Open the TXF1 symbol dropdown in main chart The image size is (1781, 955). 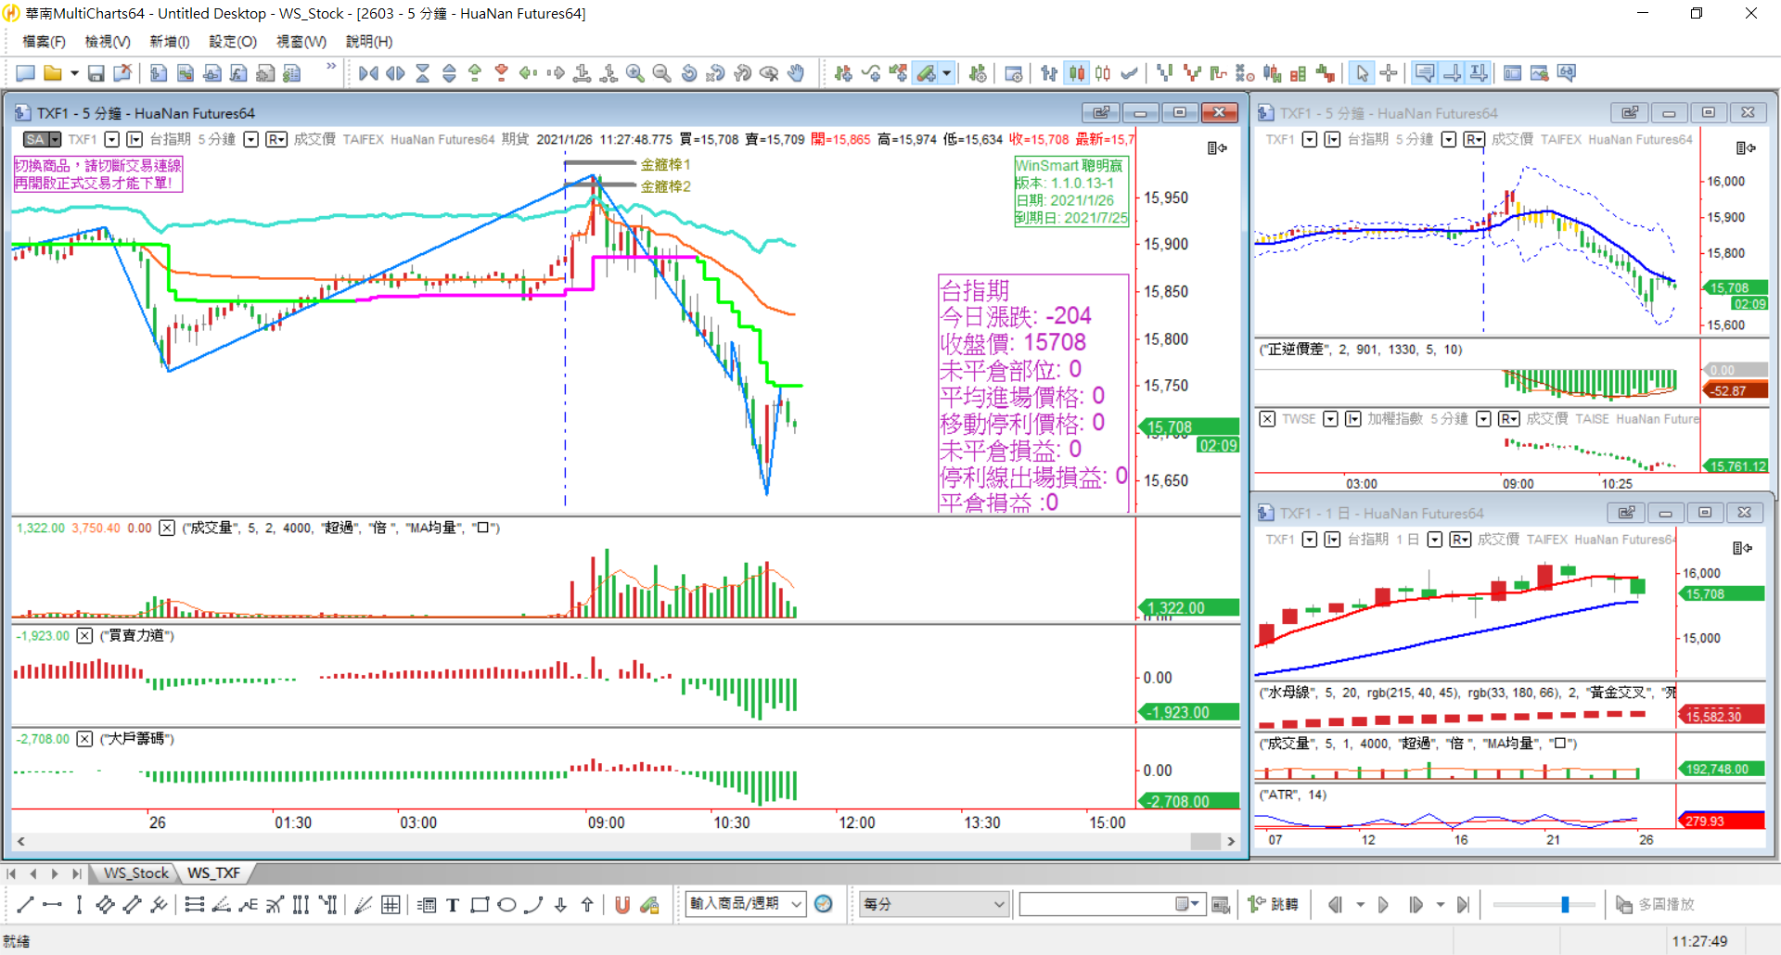(111, 139)
